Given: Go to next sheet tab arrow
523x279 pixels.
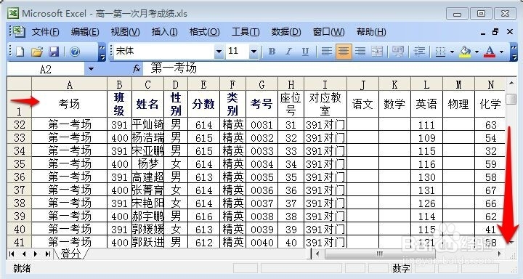Looking at the screenshot, I should pos(36,254).
